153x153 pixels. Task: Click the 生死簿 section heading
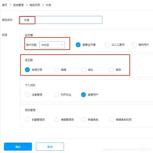[x=29, y=35]
